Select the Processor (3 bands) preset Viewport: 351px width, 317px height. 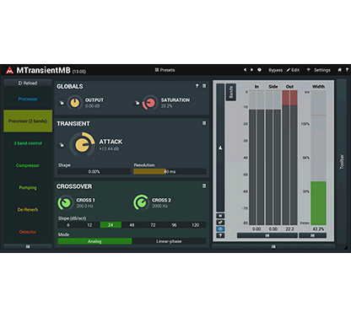pyautogui.click(x=28, y=121)
